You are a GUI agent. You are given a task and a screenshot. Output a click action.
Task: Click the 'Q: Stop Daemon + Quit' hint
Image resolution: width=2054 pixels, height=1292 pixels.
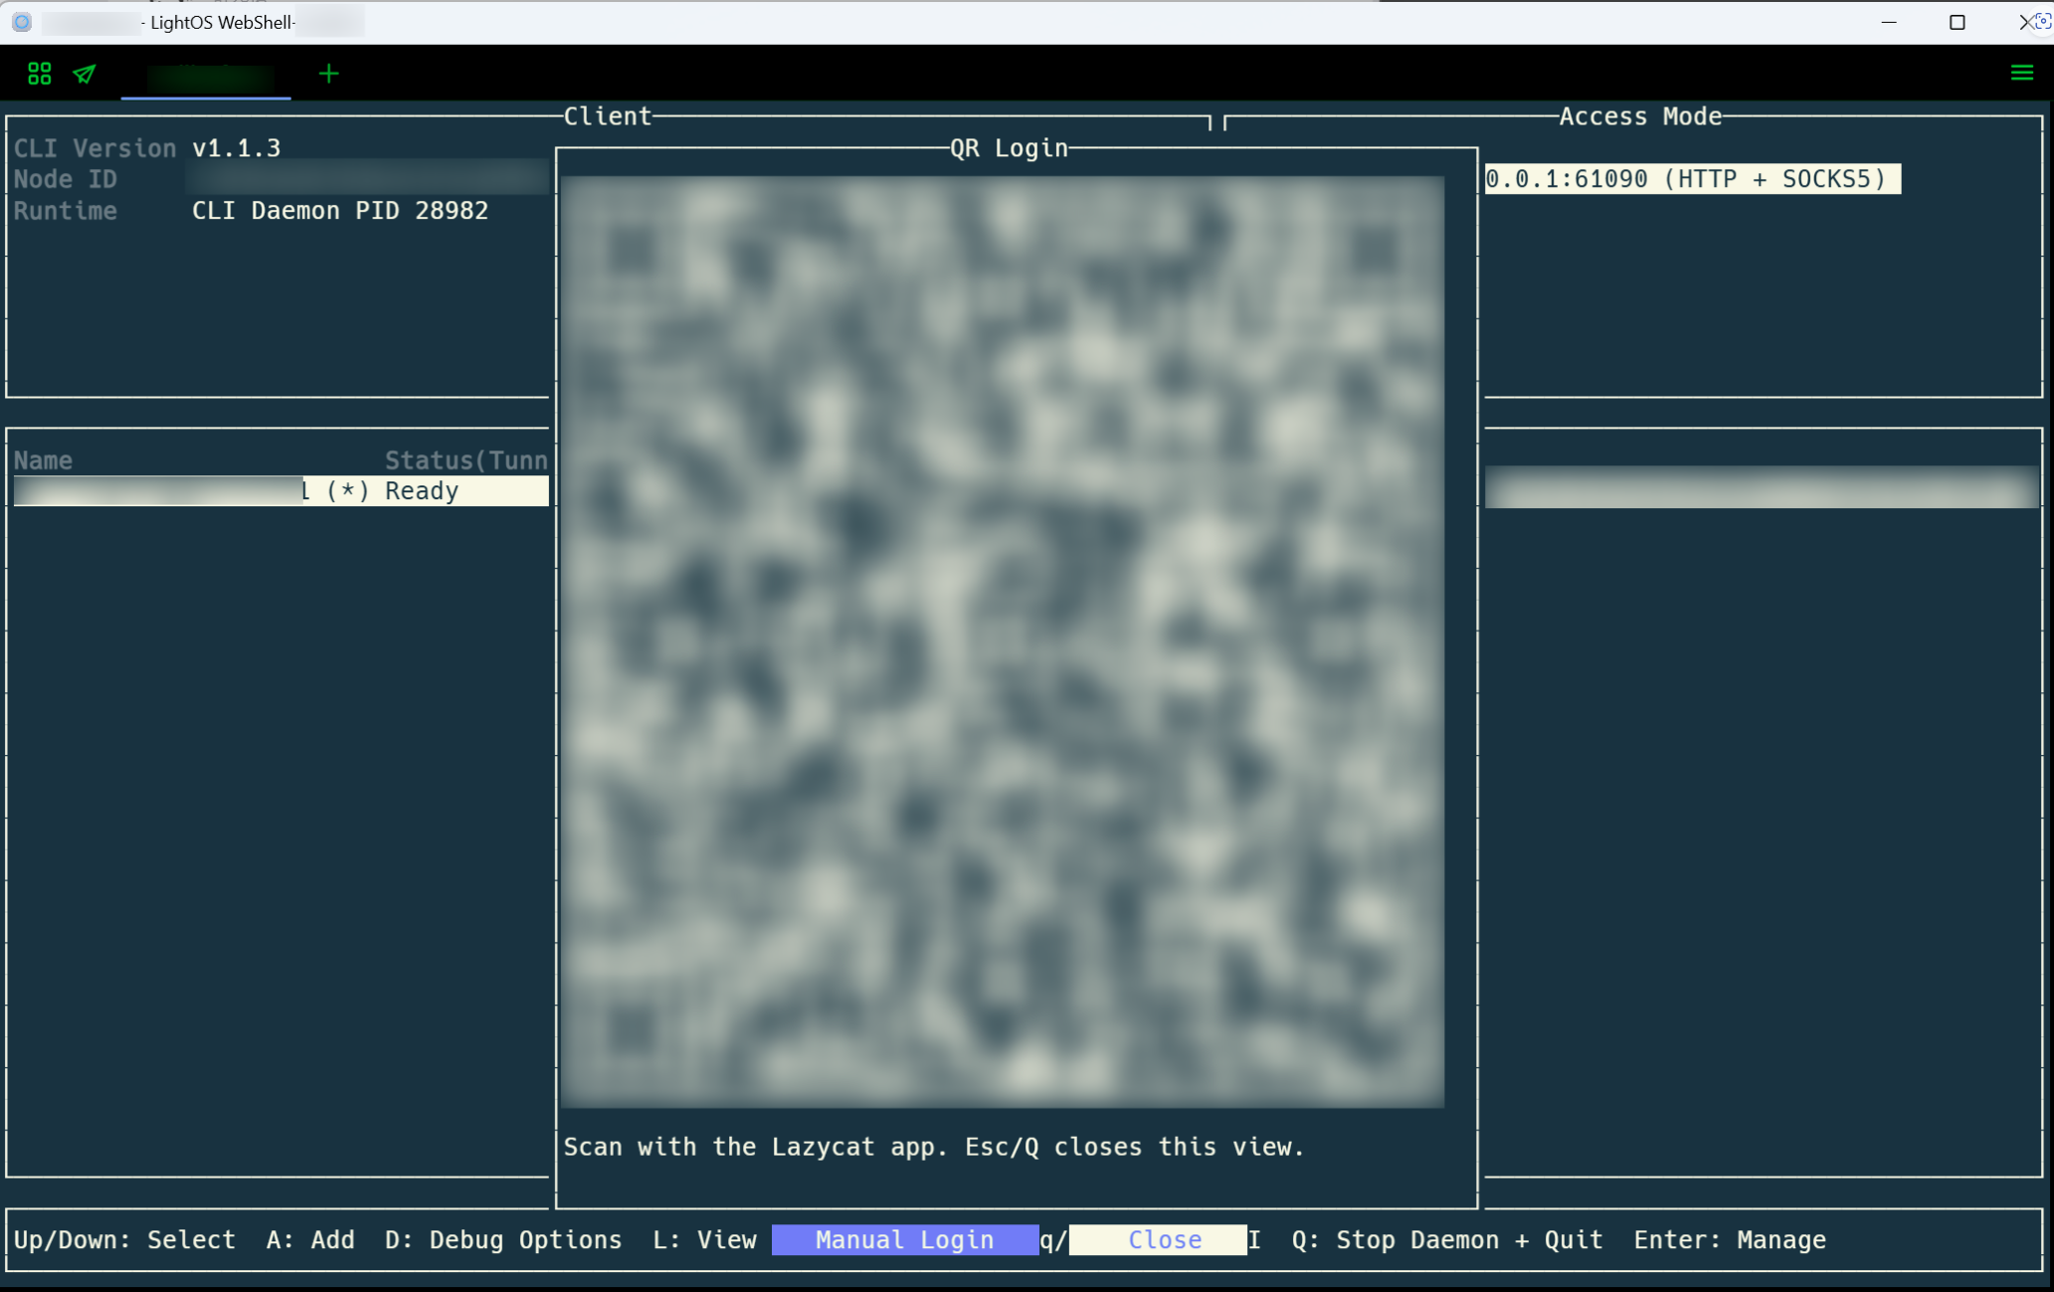point(1447,1240)
